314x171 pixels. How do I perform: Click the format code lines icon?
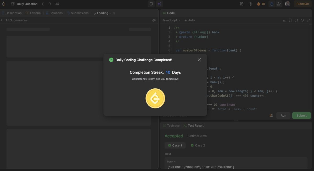pyautogui.click(x=284, y=20)
